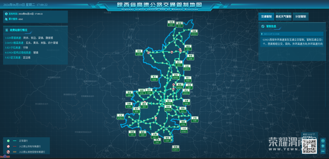Click the S28 眉凤 highway sign
The height and width of the screenshot is (159, 329).
(137, 110)
